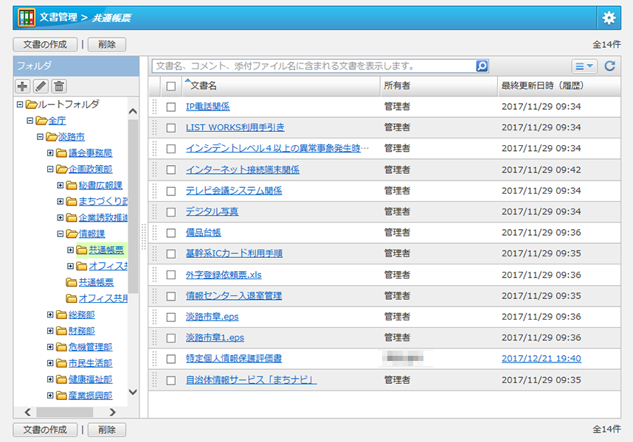Click the document search input field
This screenshot has height=442, width=633.
coord(314,66)
